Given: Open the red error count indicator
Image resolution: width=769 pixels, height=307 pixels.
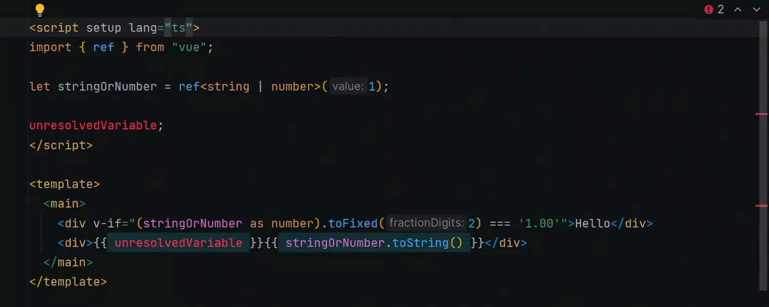Looking at the screenshot, I should click(x=714, y=10).
